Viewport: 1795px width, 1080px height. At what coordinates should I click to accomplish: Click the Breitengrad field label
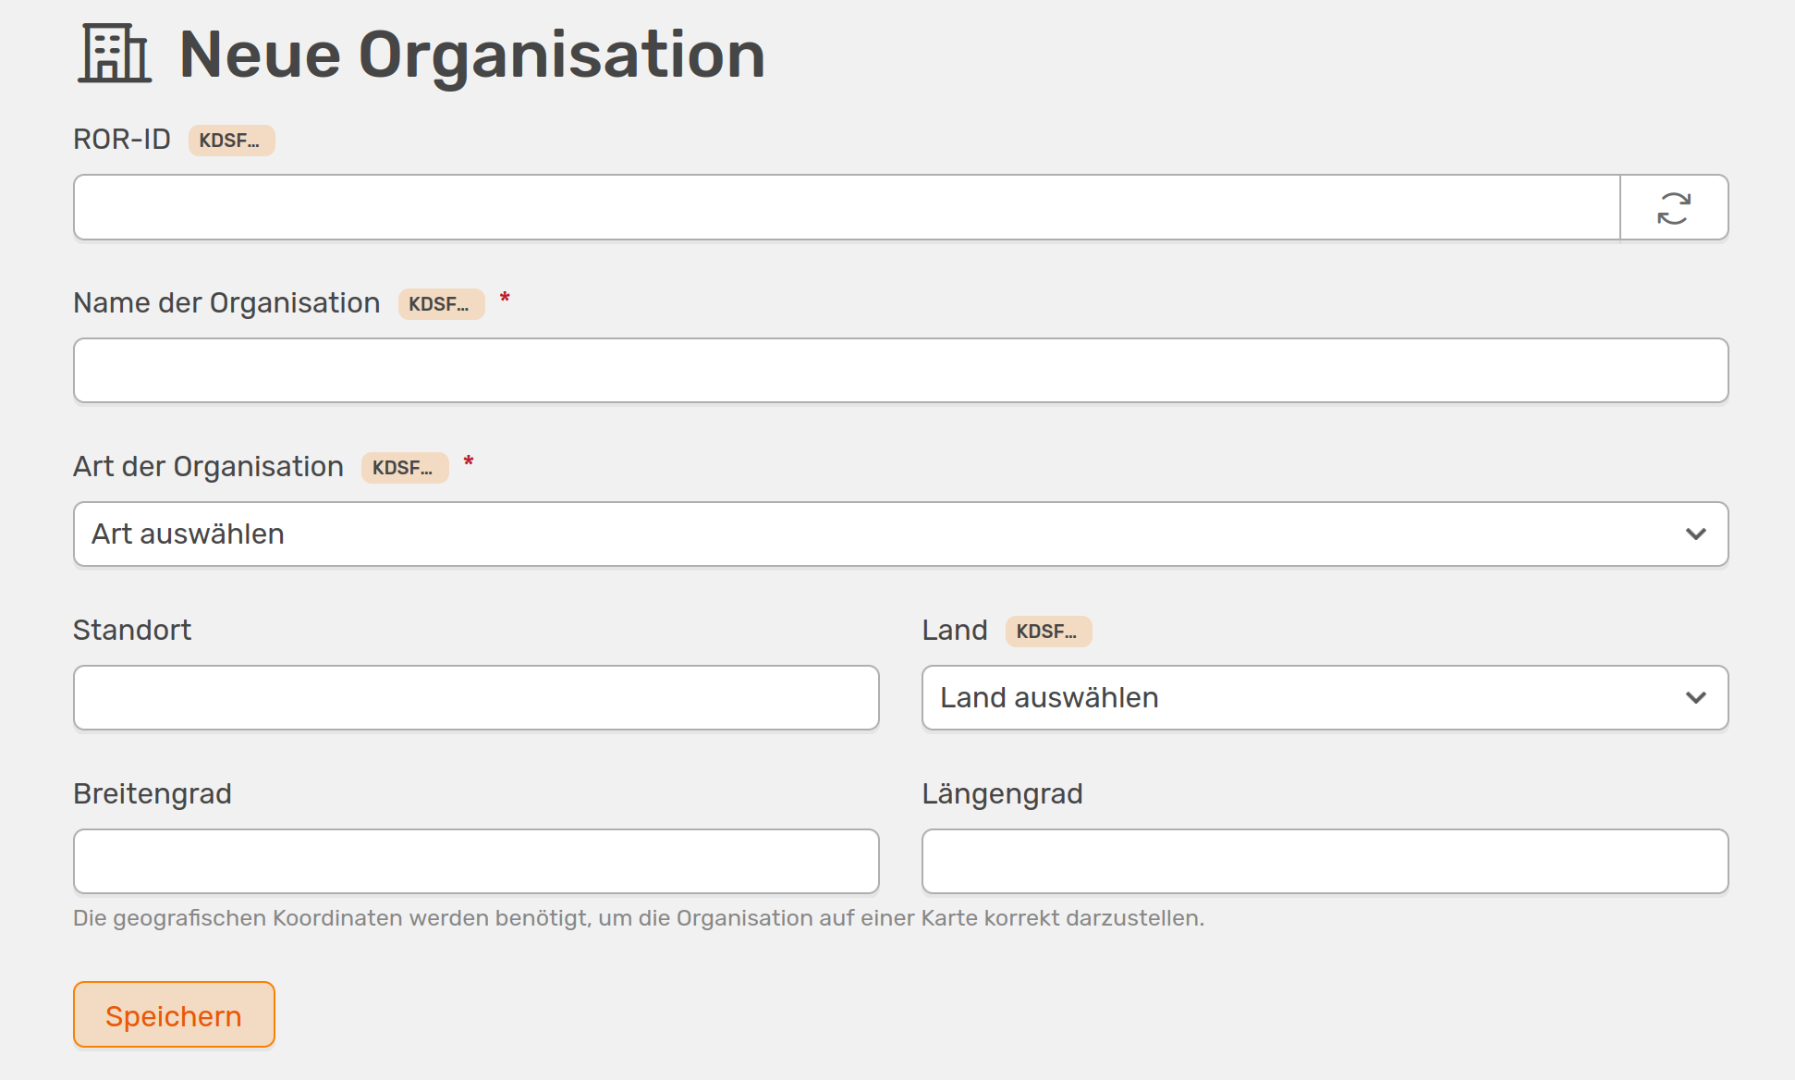point(153,794)
